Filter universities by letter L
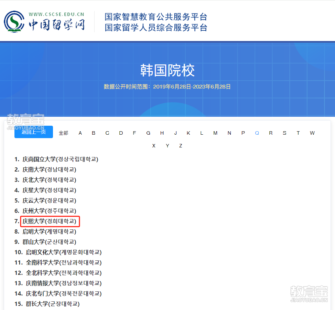This screenshot has width=335, height=310. 202,133
